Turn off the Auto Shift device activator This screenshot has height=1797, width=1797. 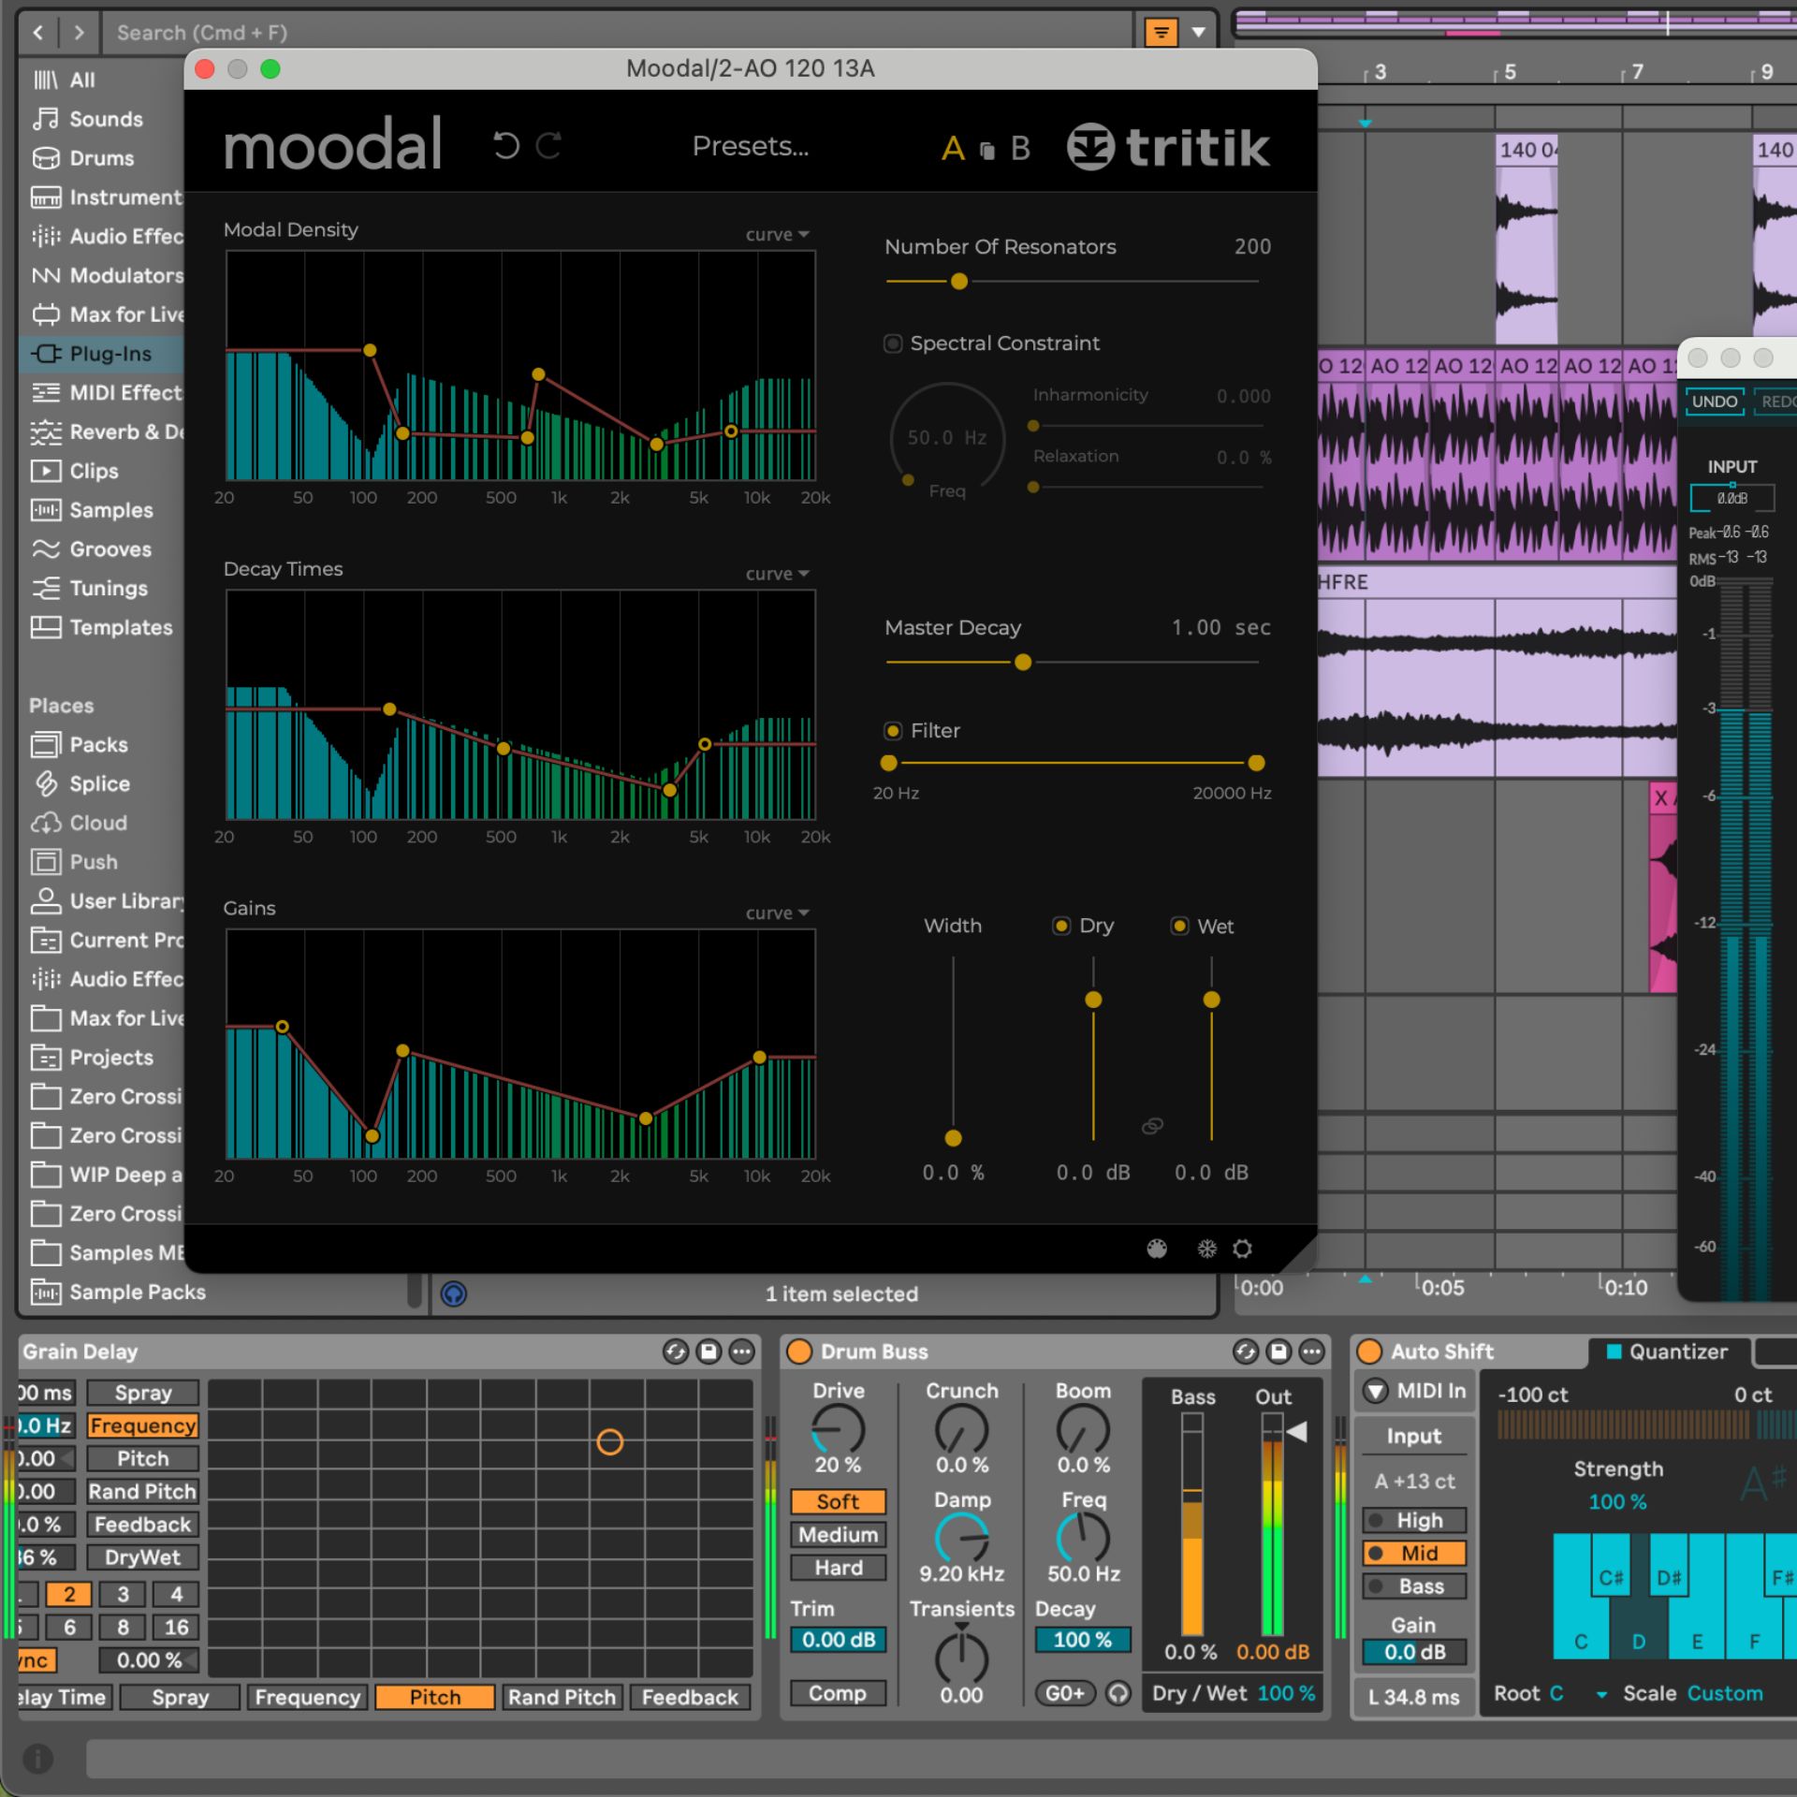point(1369,1351)
